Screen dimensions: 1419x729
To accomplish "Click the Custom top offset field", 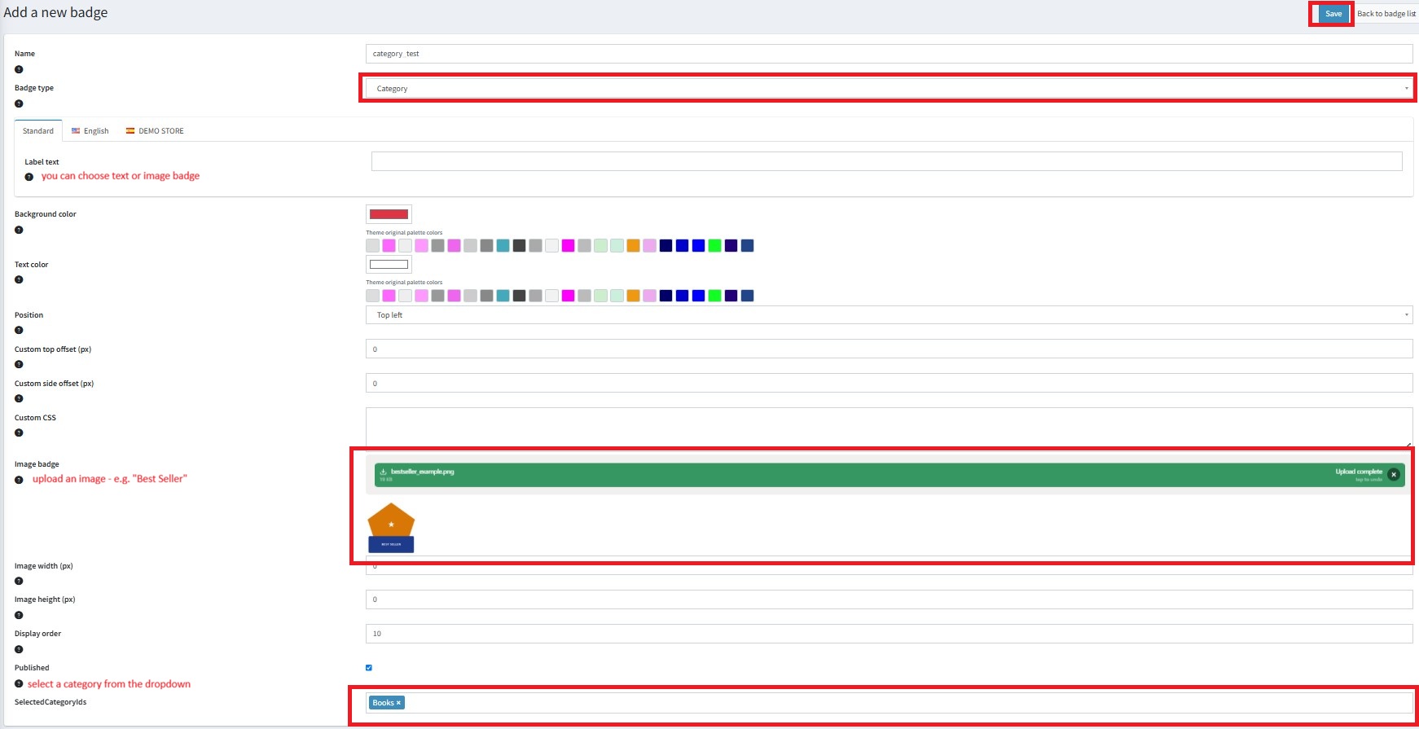I will (x=889, y=349).
